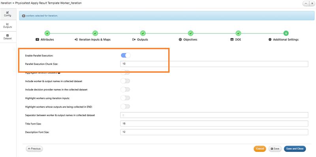Go to the Outputs step circle
This screenshot has height=157, width=316.
pyautogui.click(x=143, y=33)
